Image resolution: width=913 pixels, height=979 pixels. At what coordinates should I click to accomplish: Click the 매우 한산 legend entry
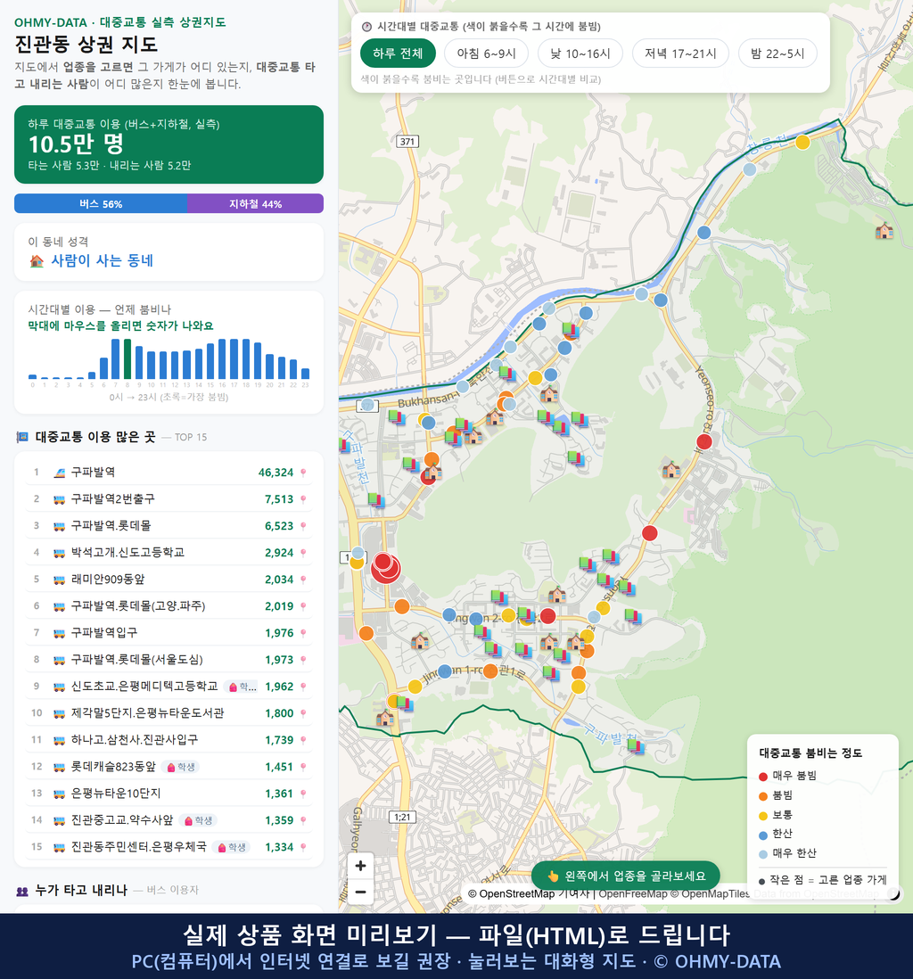pos(787,853)
